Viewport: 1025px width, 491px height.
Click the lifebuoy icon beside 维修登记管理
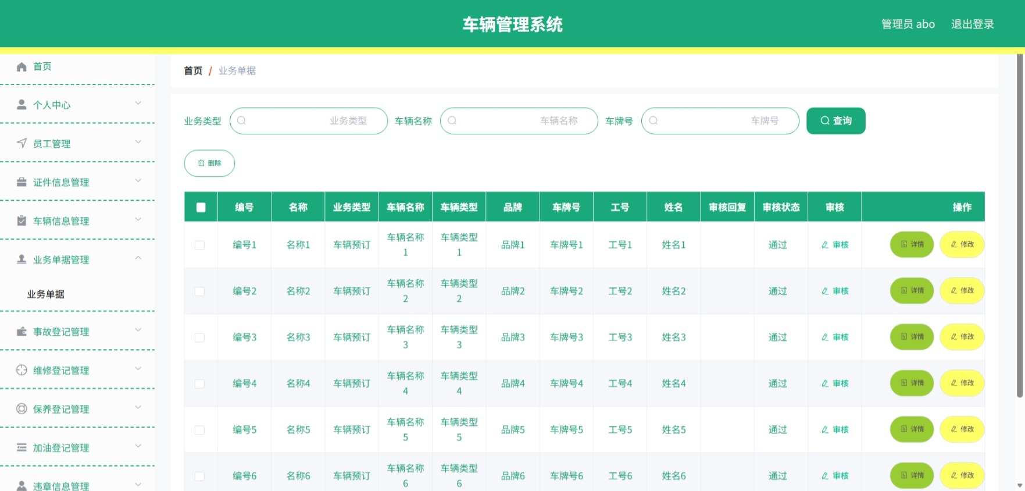pos(22,370)
